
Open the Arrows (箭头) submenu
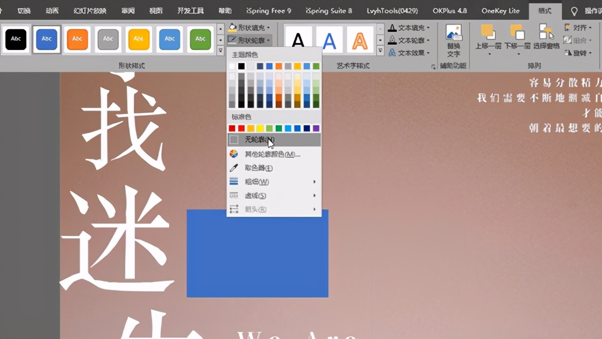tap(274, 209)
